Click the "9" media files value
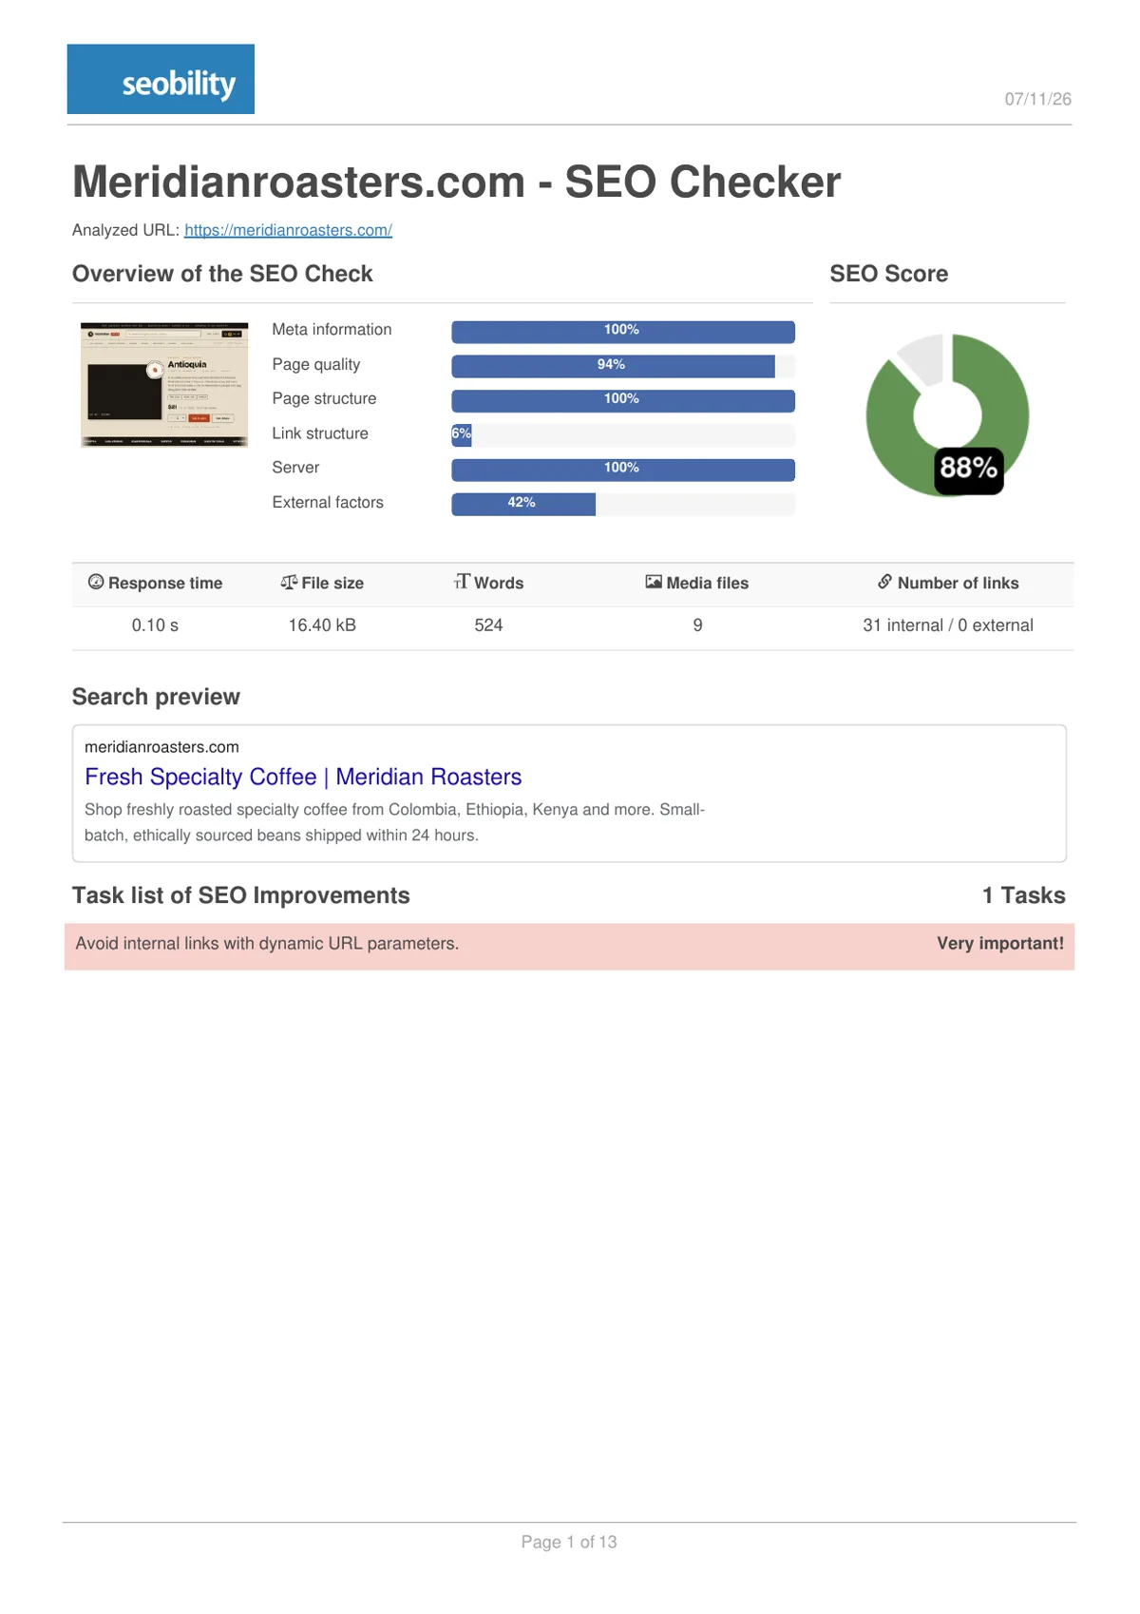The image size is (1140, 1614). (x=697, y=625)
